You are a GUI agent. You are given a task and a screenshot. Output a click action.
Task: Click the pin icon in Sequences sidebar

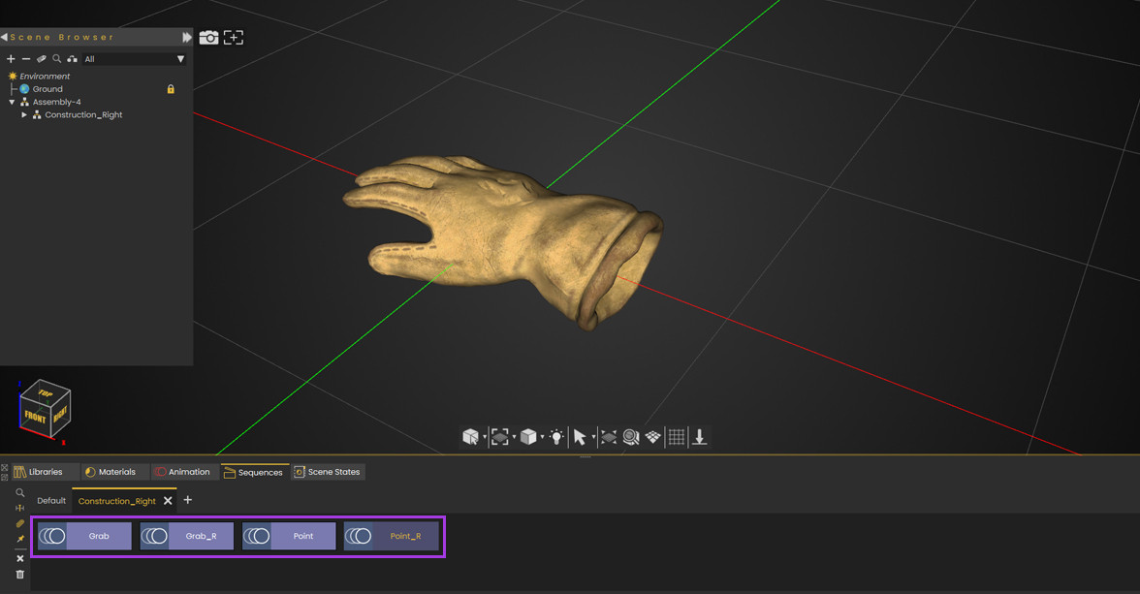click(19, 539)
